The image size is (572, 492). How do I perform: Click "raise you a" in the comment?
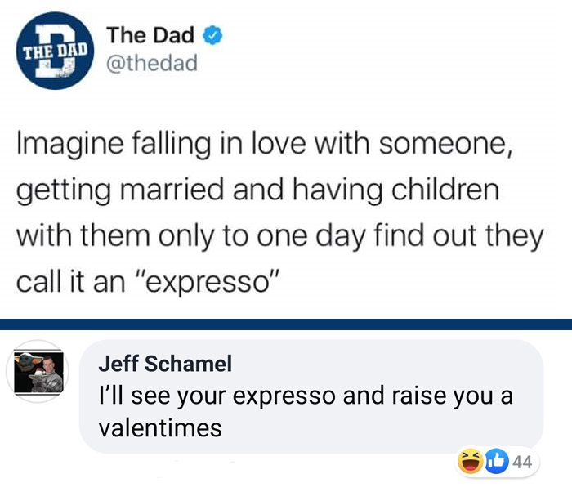coord(453,396)
